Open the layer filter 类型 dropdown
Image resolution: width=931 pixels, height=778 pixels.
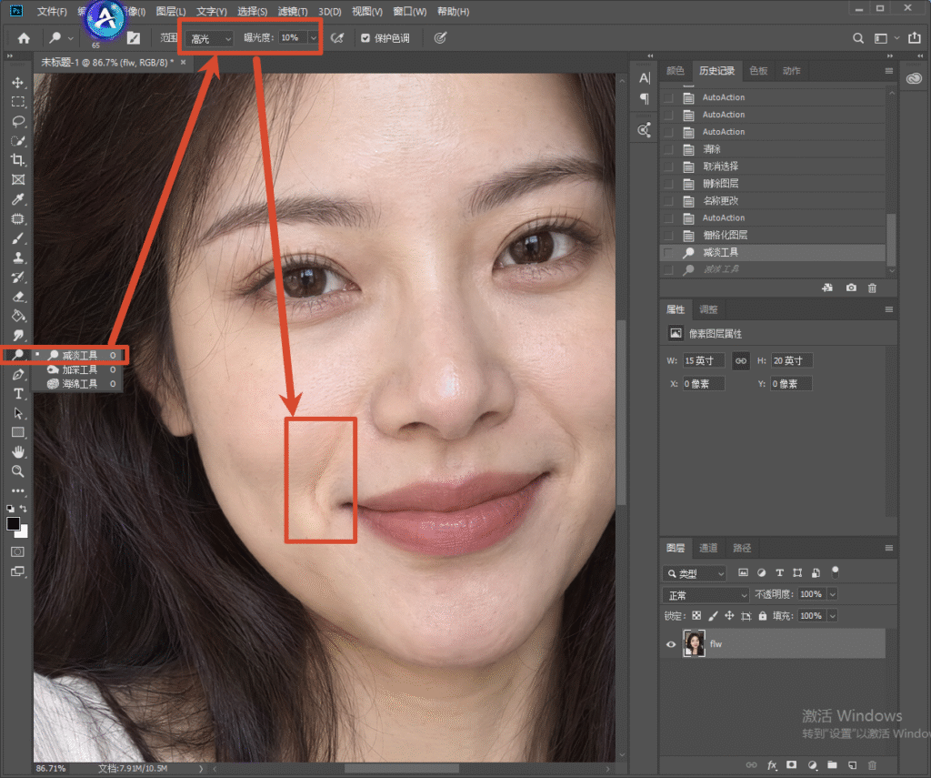[x=694, y=573]
